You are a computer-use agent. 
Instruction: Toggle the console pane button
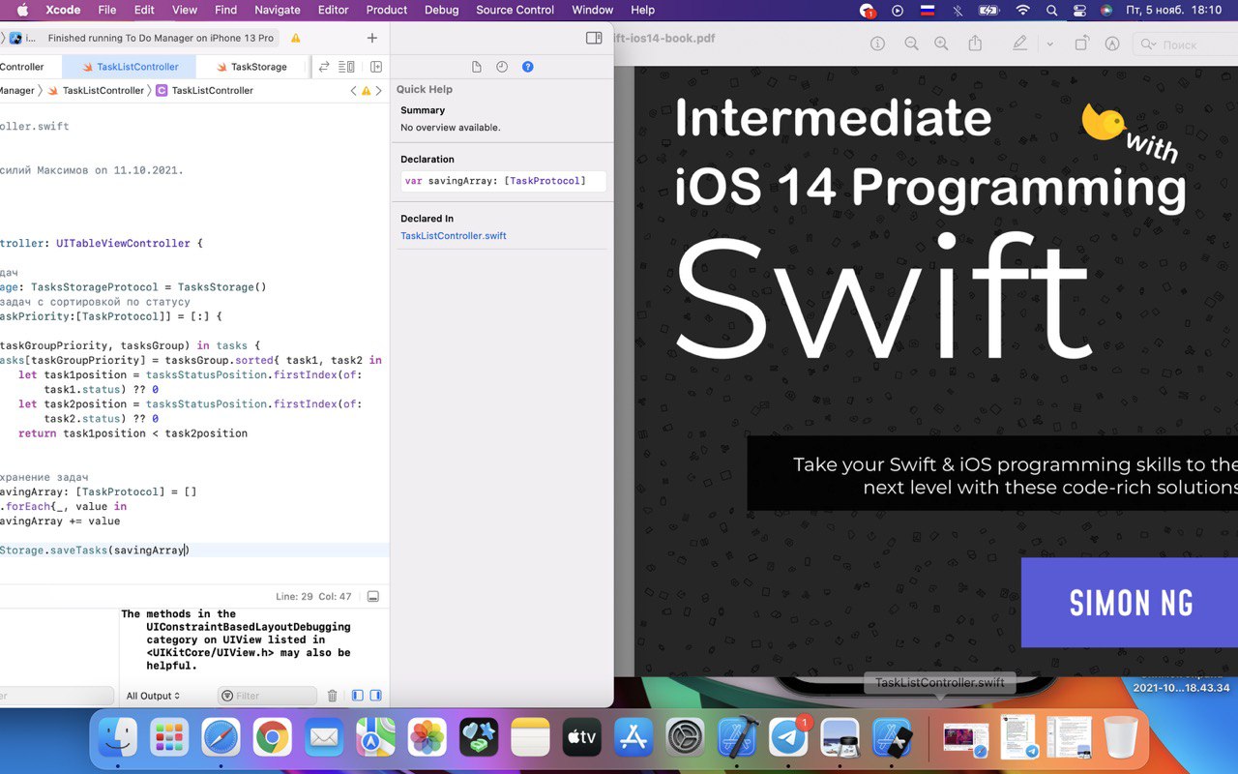(x=376, y=696)
